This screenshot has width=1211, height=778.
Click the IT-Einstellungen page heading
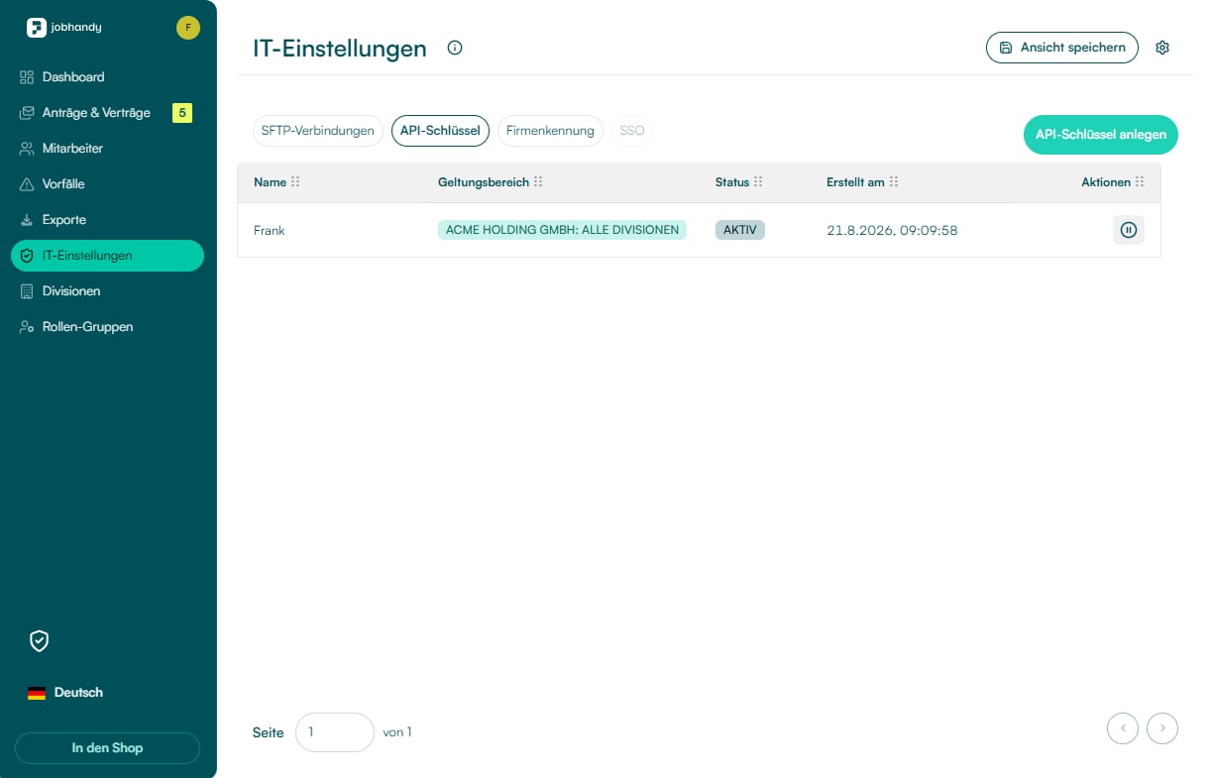coord(340,48)
